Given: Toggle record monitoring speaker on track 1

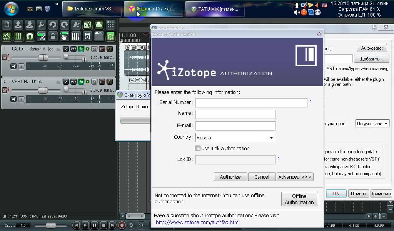Looking at the screenshot, I should point(13,66).
